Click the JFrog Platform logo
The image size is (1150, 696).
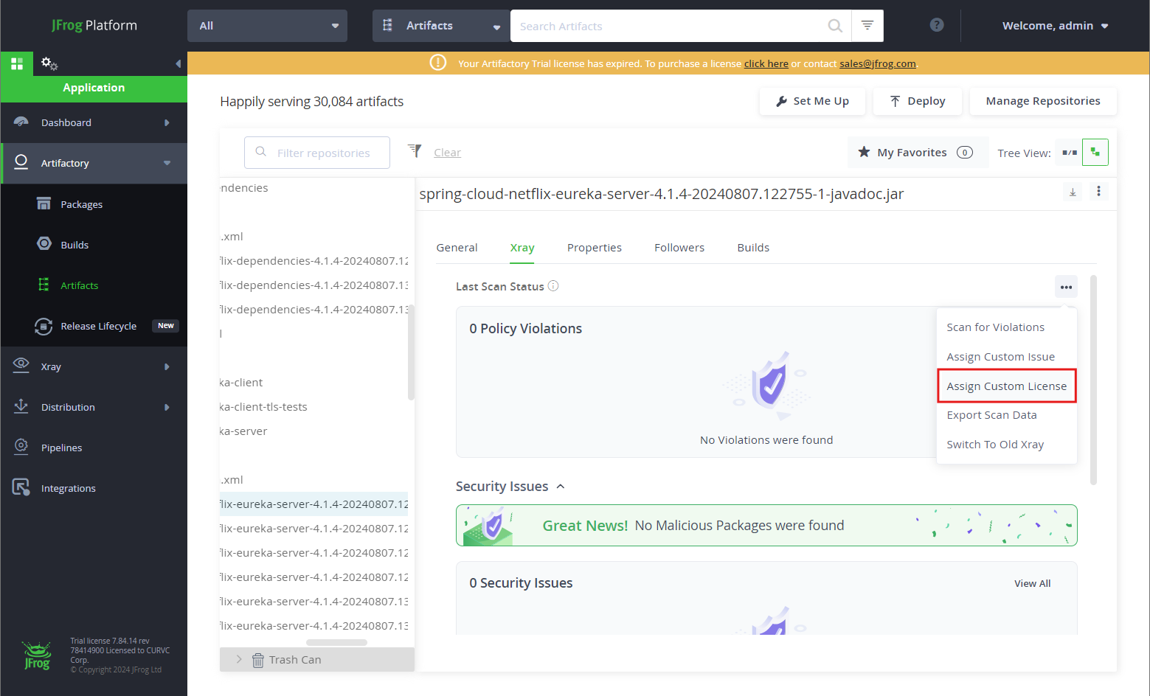(94, 25)
